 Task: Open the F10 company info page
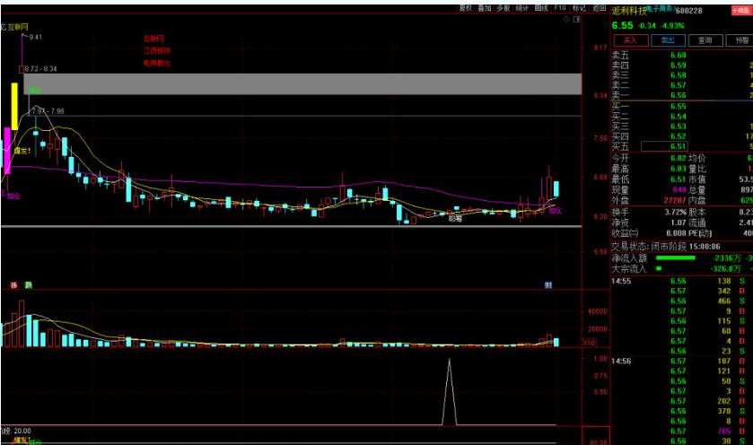(x=561, y=6)
